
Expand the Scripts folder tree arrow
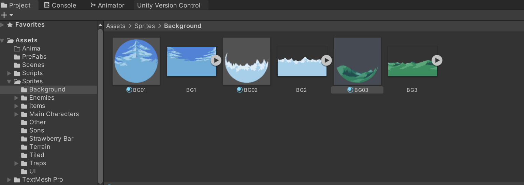click(9, 73)
